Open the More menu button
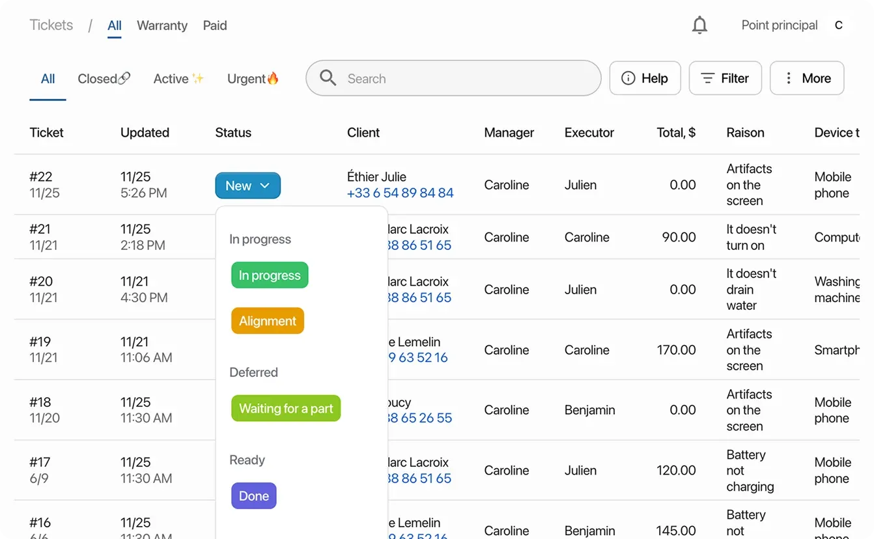 point(807,78)
